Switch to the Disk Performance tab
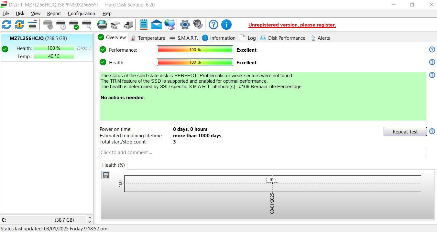Screen dimensions: 437x232 coord(282,38)
